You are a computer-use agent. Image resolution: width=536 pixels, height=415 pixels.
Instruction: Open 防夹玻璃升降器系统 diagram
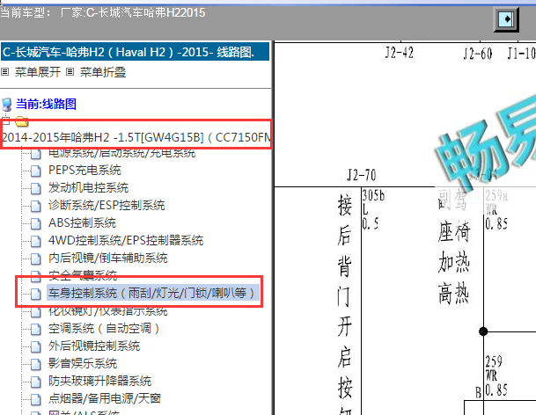coord(99,381)
